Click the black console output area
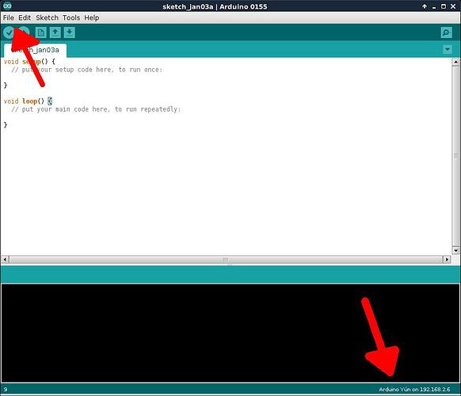The height and width of the screenshot is (396, 461). tap(230, 333)
